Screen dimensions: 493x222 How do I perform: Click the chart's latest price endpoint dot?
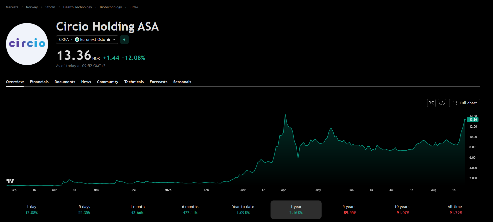pos(465,119)
